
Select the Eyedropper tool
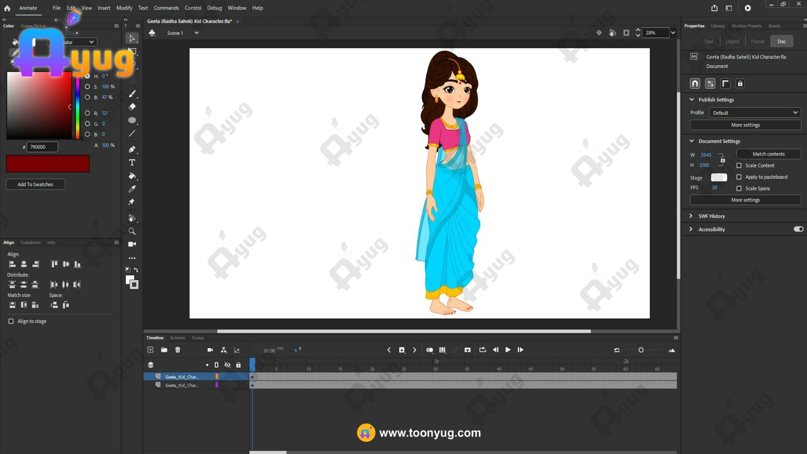pos(132,189)
